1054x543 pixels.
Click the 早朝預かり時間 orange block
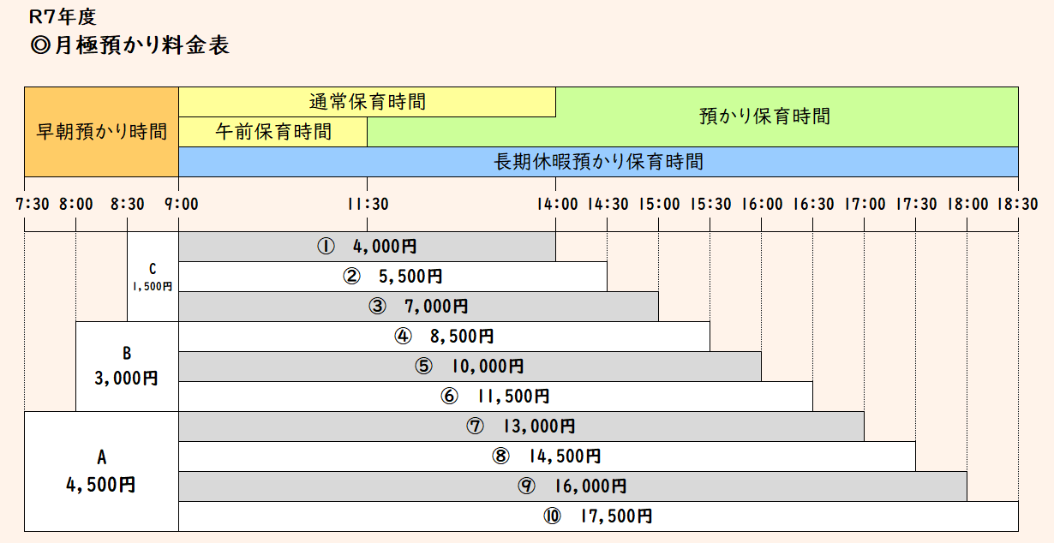(102, 132)
